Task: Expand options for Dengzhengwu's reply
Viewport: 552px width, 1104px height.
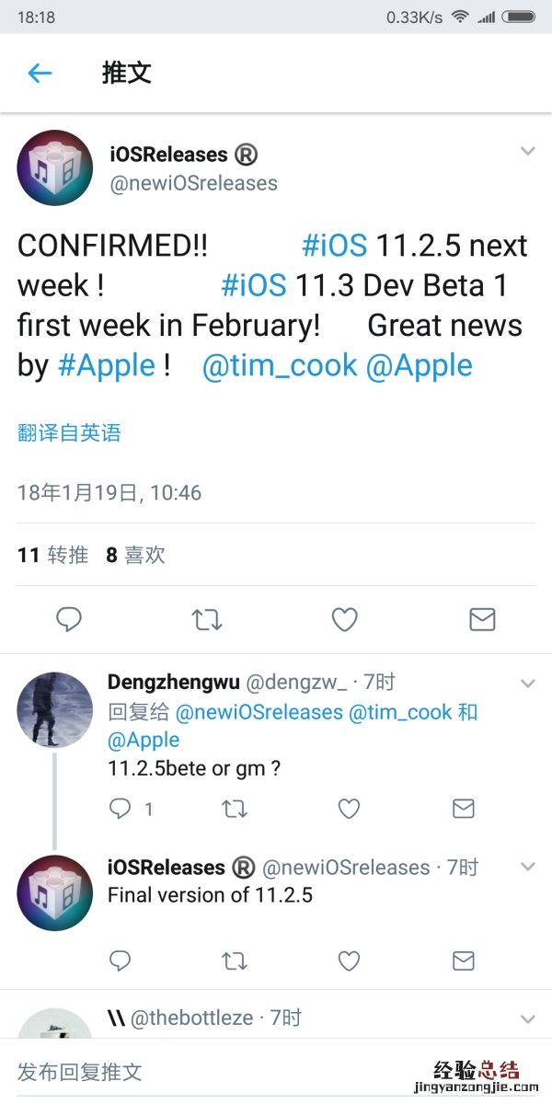Action: [528, 683]
